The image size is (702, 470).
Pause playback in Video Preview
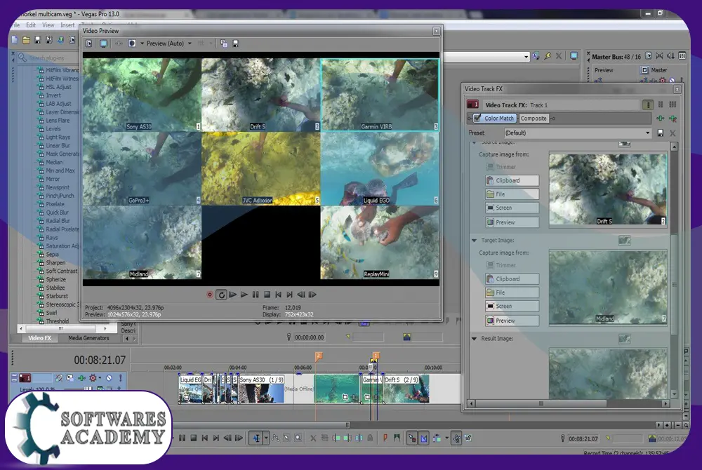point(256,295)
